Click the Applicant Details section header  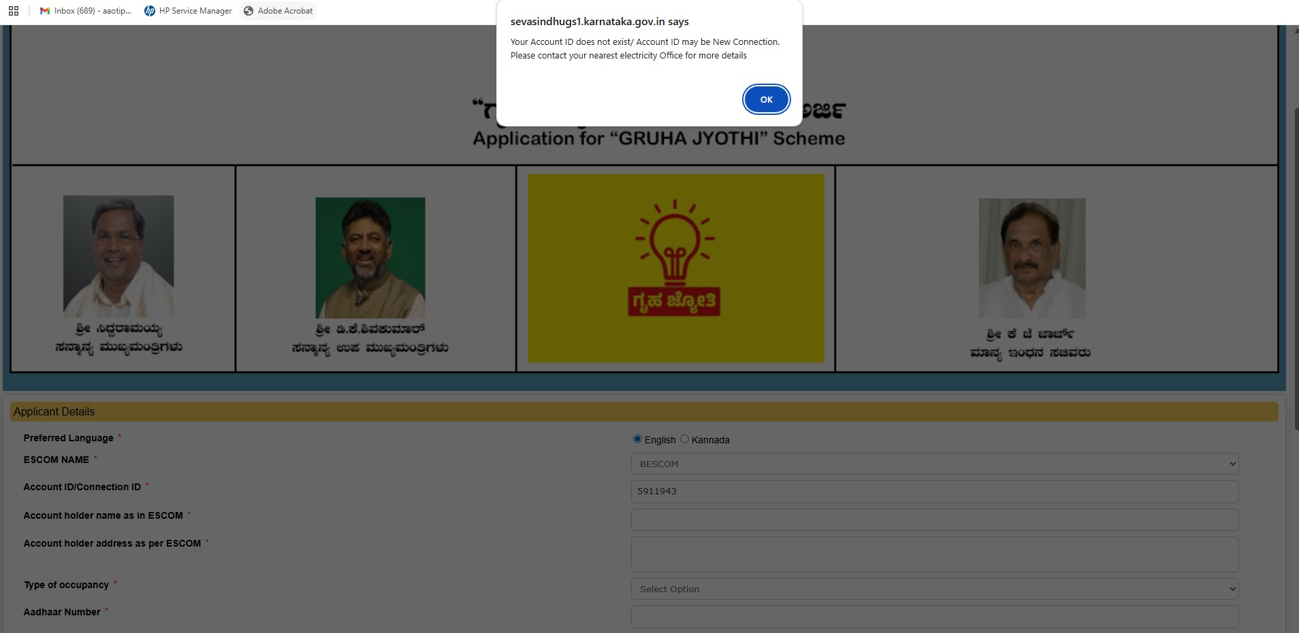pos(644,411)
